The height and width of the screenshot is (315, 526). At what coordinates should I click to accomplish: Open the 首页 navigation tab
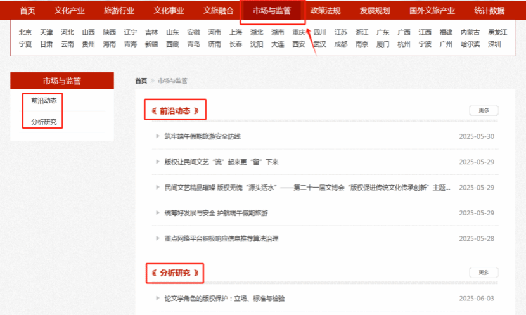coord(27,11)
